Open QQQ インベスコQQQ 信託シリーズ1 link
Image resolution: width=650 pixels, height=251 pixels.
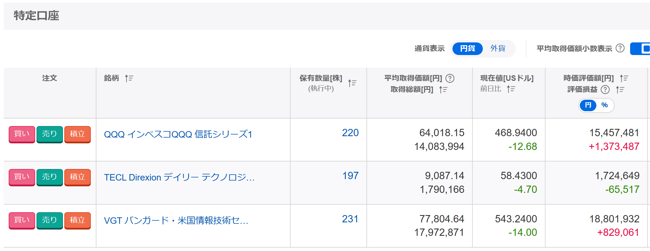[x=178, y=134]
